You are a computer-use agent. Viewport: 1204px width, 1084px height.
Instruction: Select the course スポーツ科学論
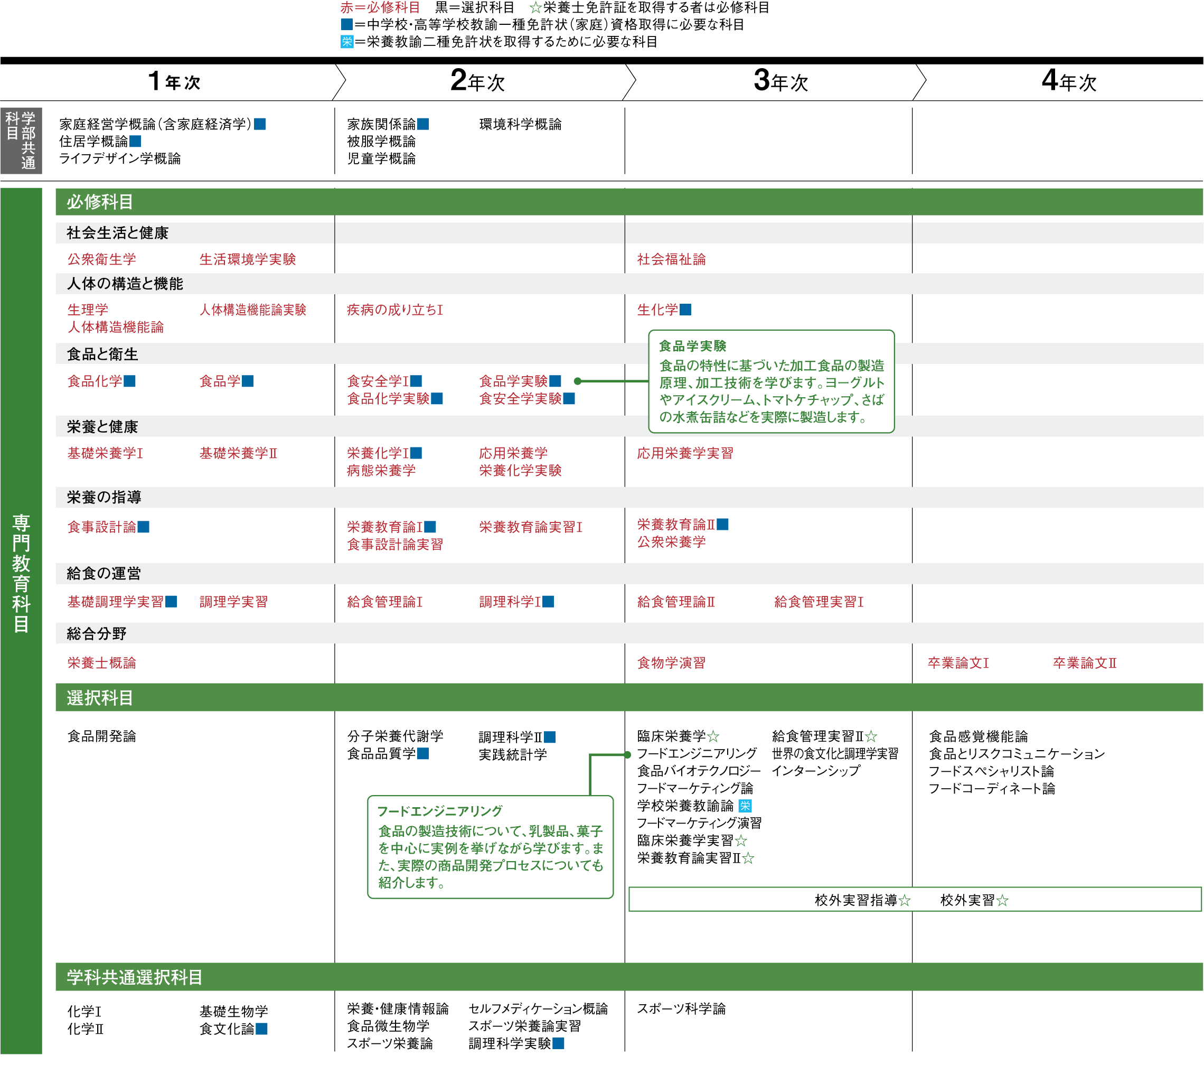(x=682, y=1009)
